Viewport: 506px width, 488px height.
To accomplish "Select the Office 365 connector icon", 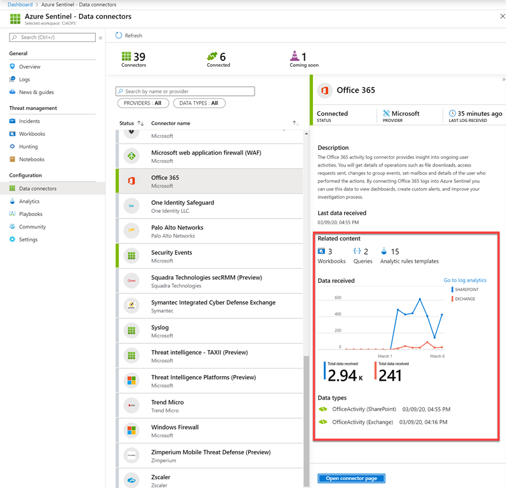I will pyautogui.click(x=131, y=181).
